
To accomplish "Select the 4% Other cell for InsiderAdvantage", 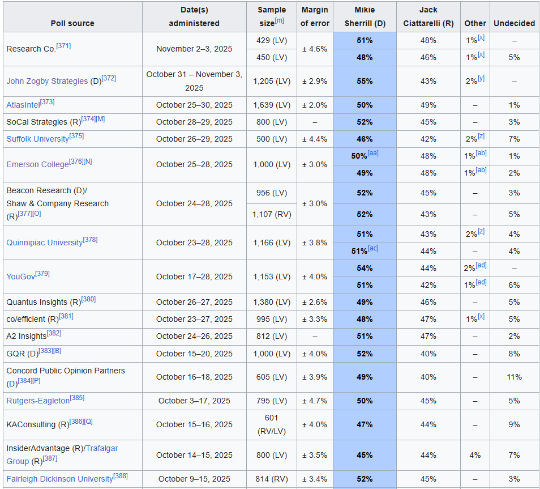I will pyautogui.click(x=475, y=455).
